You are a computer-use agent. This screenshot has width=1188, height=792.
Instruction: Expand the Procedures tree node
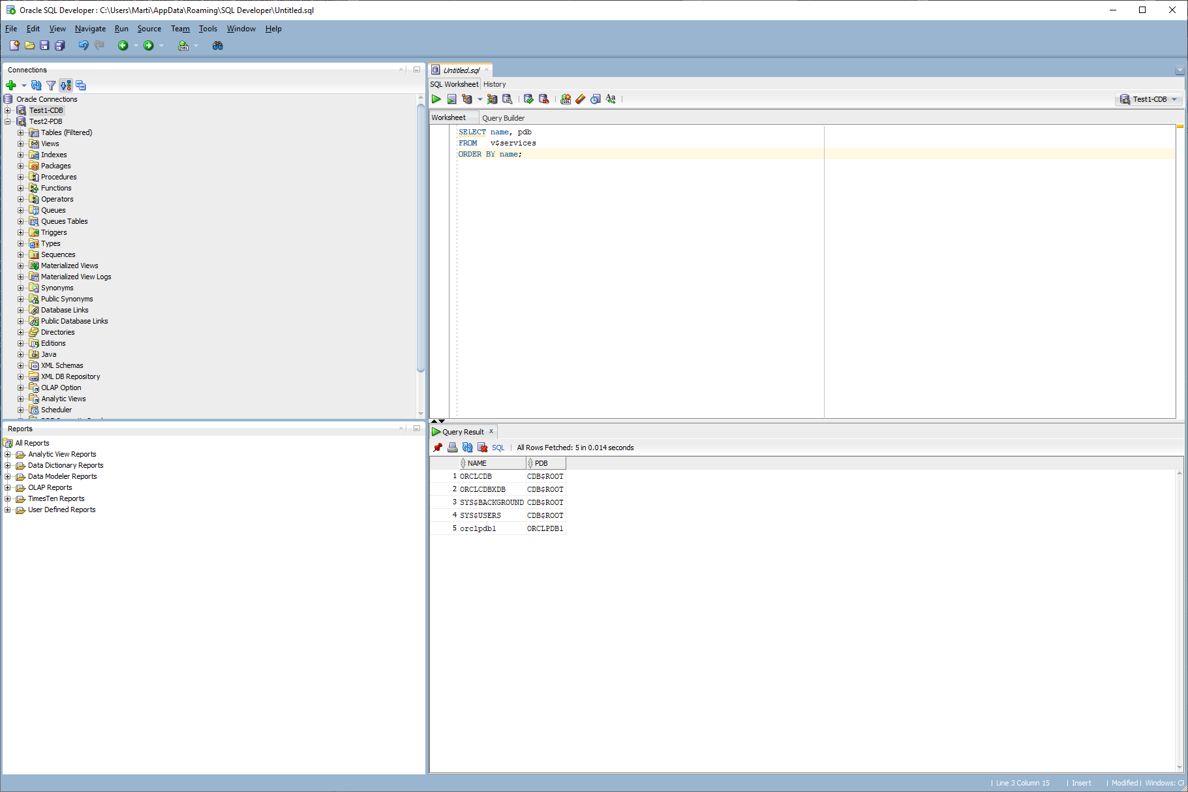point(20,177)
